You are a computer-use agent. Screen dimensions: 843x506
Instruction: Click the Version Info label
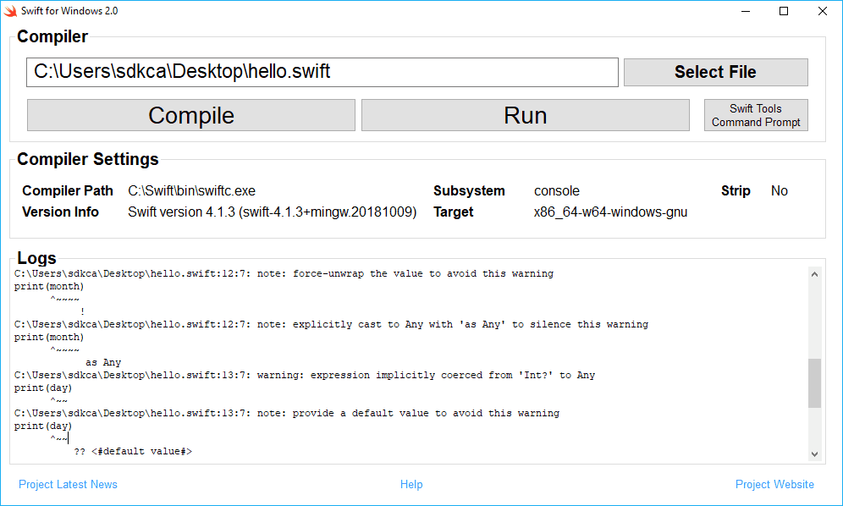click(x=60, y=212)
